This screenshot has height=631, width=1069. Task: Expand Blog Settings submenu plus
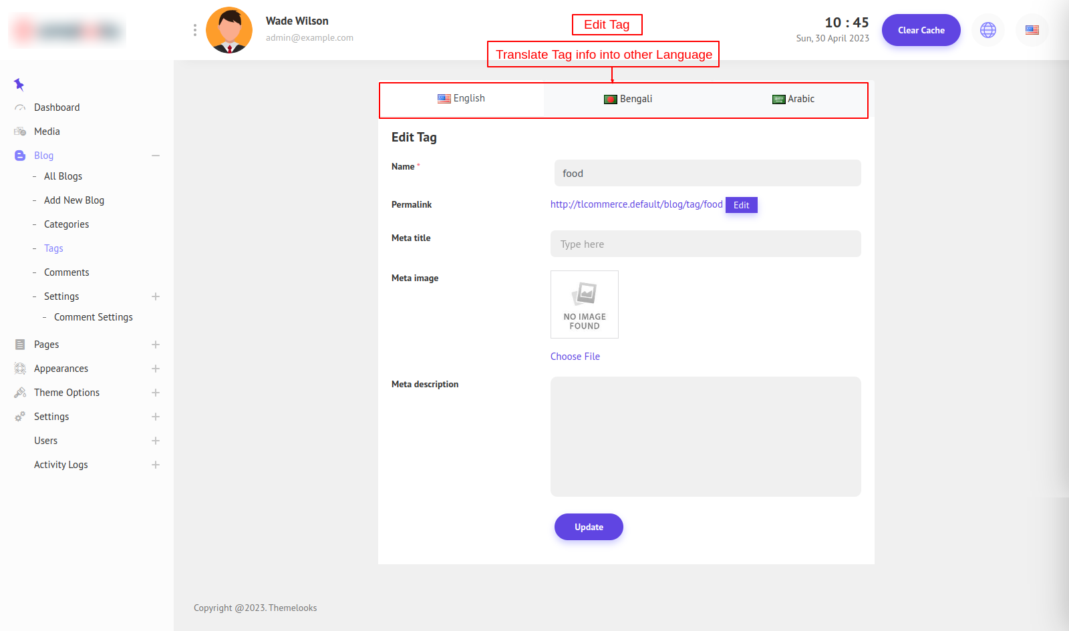pos(156,296)
